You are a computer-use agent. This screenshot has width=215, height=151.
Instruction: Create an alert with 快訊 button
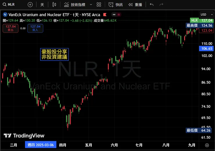click(x=115, y=5)
